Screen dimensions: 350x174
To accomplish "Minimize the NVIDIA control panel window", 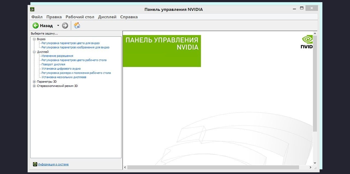I will pos(294,9).
